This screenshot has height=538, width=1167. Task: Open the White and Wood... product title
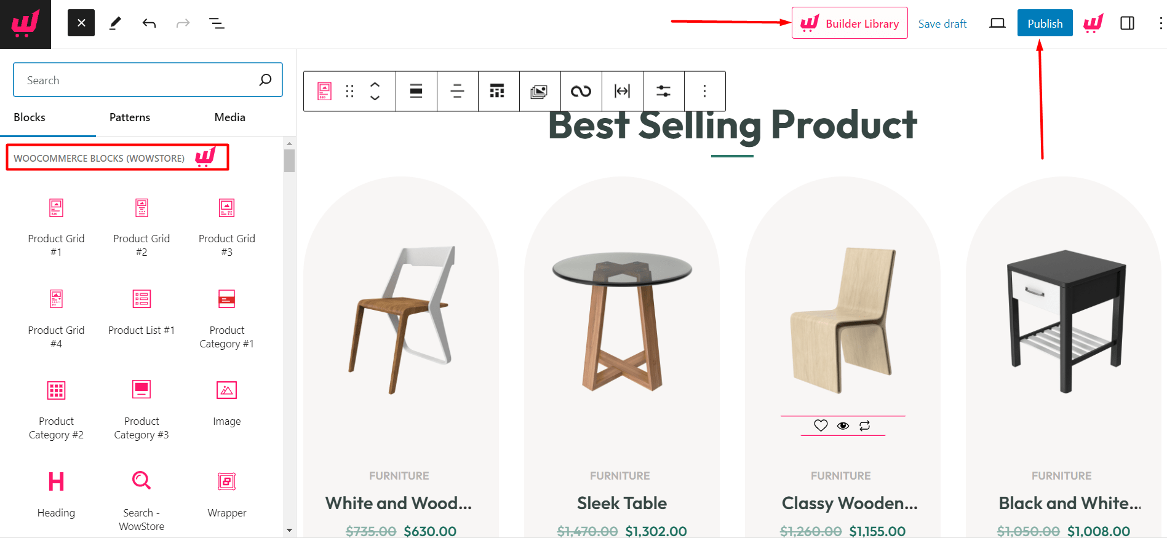point(399,503)
